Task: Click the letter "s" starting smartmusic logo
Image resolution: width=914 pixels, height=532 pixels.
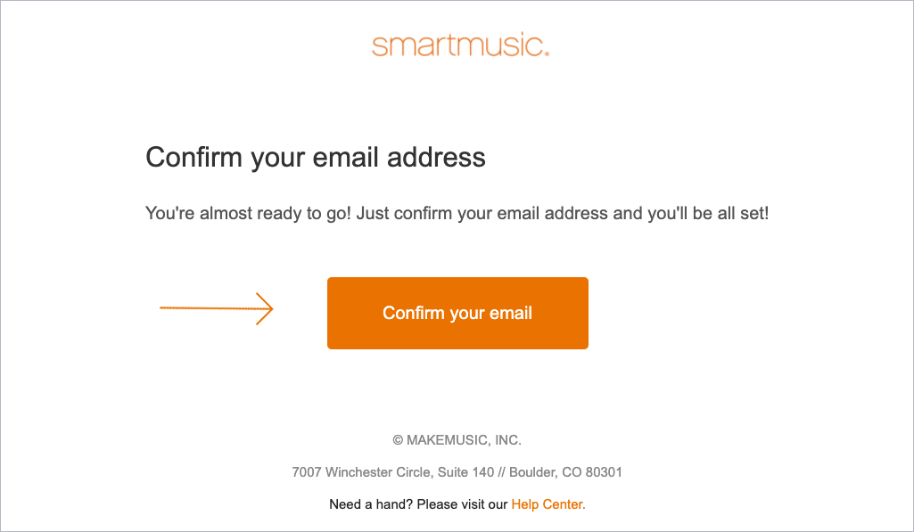Action: 378,46
